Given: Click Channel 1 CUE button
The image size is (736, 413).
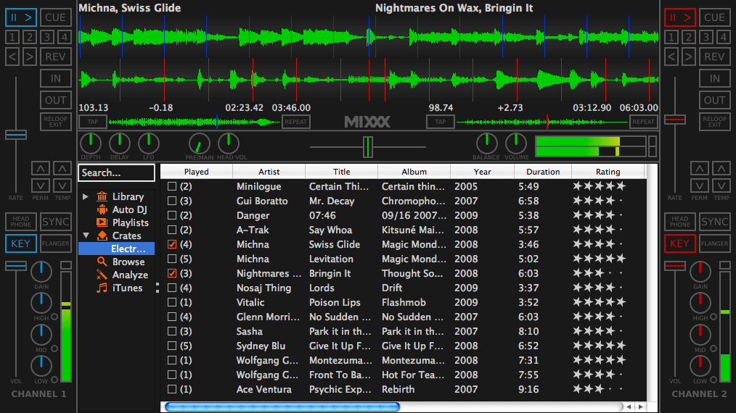Looking at the screenshot, I should tap(55, 17).
